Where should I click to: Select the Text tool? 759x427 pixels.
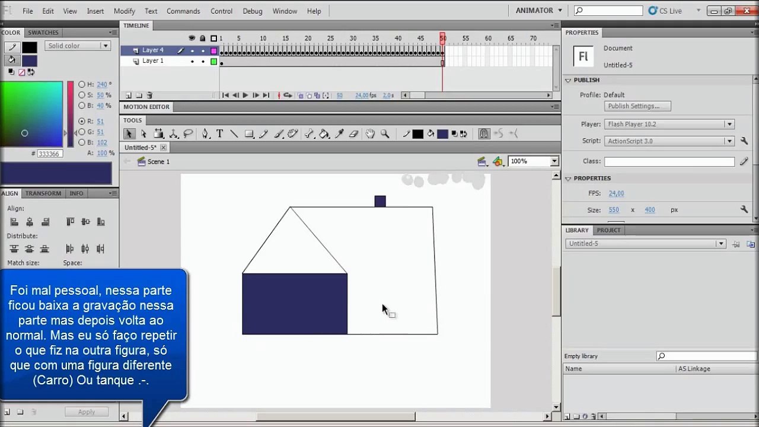click(219, 134)
